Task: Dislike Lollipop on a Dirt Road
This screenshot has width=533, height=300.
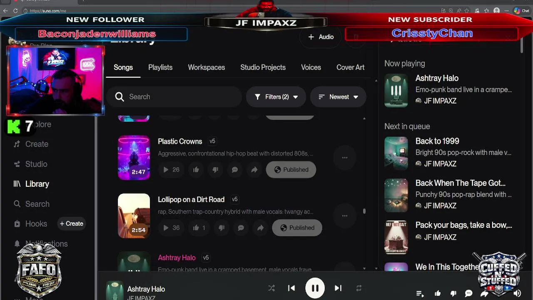Action: [221, 228]
